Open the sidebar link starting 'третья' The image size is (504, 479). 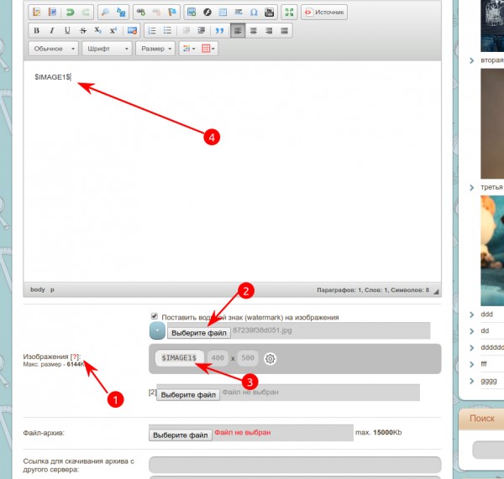(x=492, y=187)
